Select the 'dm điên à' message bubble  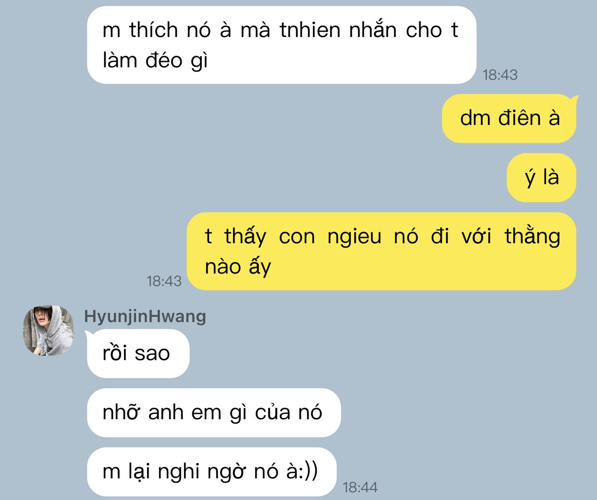coord(509,118)
